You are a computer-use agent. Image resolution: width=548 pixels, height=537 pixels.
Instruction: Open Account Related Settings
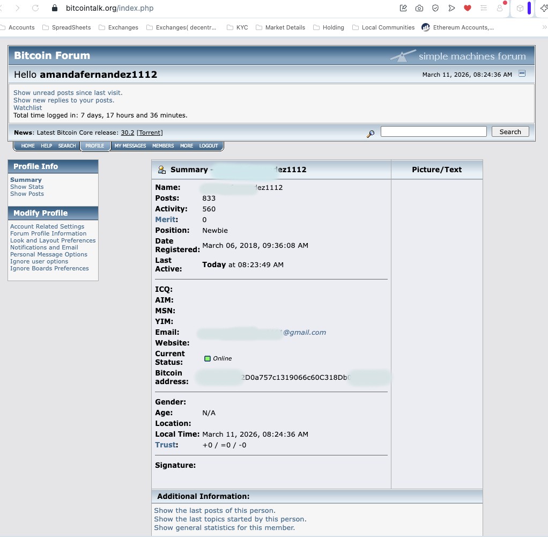(47, 226)
